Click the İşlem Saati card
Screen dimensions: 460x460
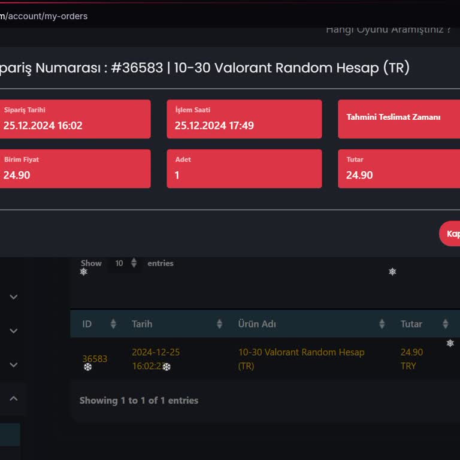244,119
